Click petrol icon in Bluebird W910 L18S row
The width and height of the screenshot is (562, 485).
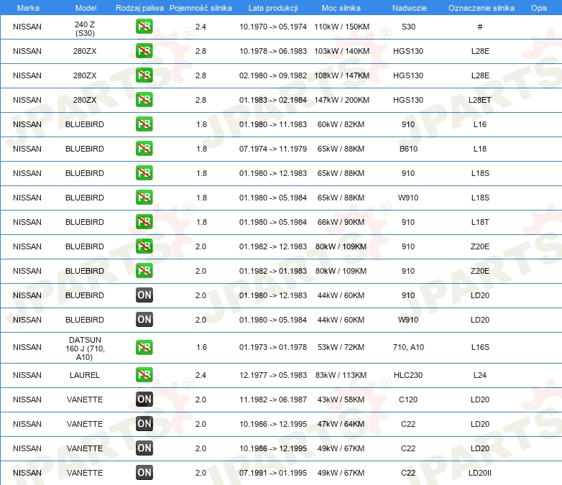(144, 197)
